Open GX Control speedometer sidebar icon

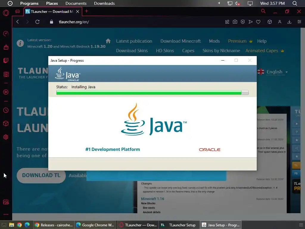6,33
